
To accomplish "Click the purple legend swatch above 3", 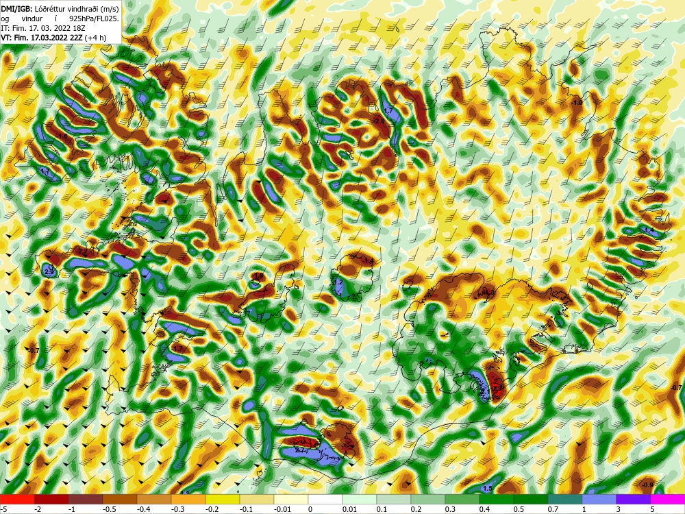I will 634,499.
